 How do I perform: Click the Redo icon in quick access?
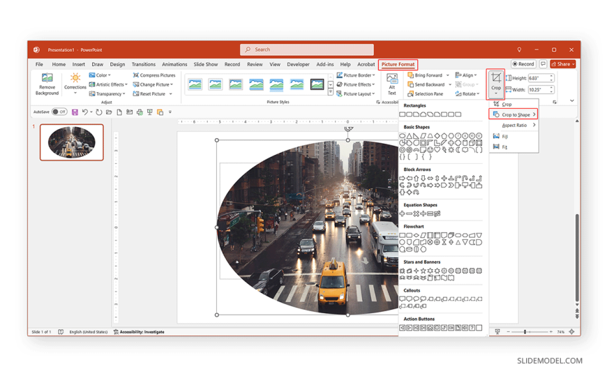pyautogui.click(x=98, y=112)
